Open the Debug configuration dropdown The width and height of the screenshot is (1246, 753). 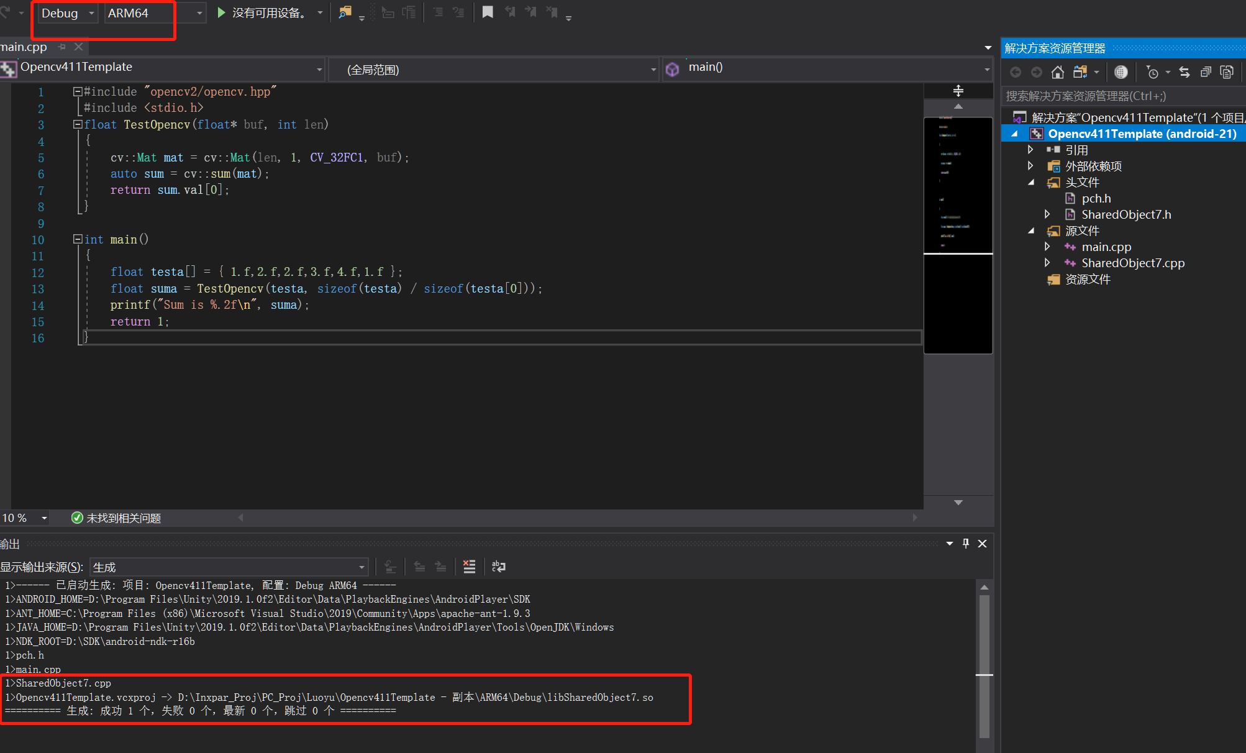pos(91,13)
